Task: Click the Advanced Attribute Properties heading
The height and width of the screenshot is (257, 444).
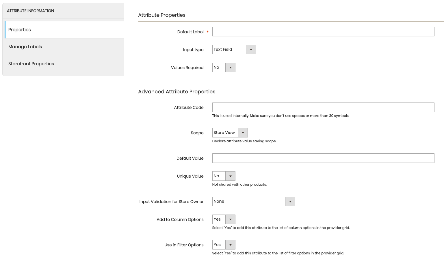Action: [x=177, y=92]
